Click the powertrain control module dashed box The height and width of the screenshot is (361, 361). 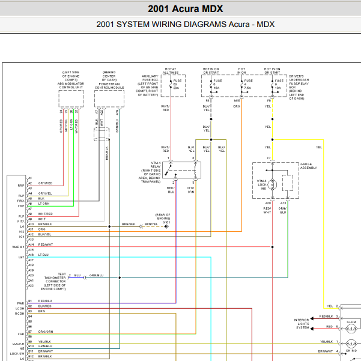(x=109, y=99)
